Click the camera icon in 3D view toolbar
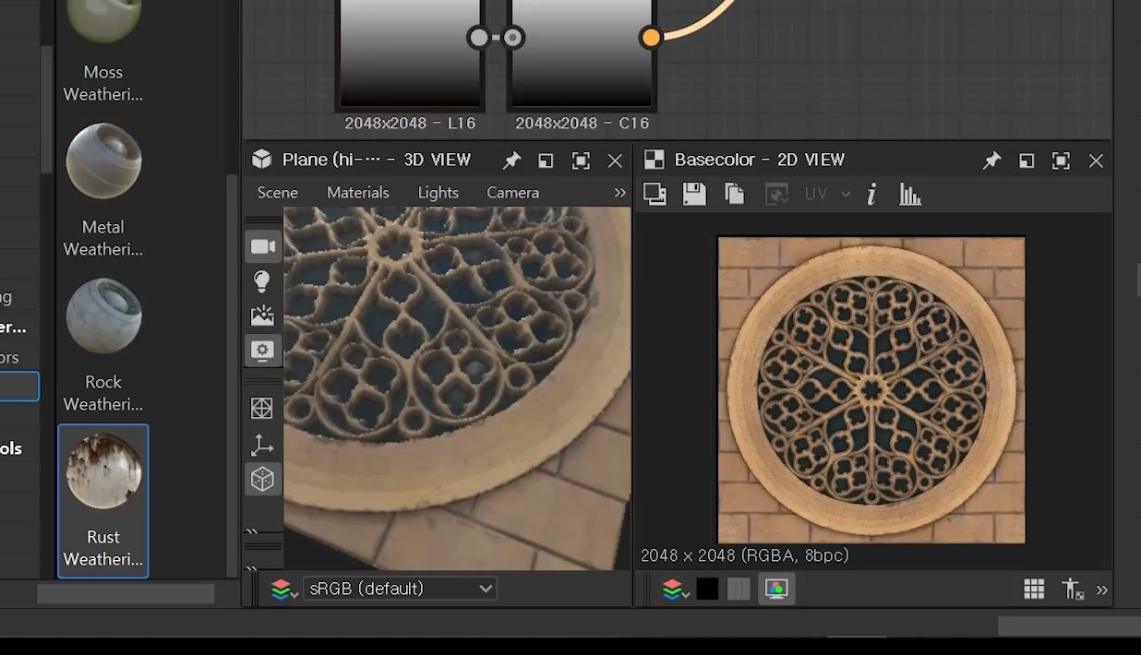Viewport: 1141px width, 655px height. [x=263, y=246]
